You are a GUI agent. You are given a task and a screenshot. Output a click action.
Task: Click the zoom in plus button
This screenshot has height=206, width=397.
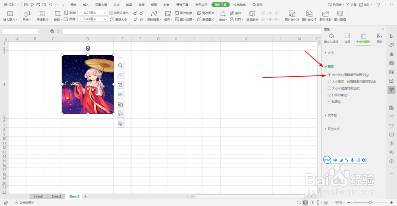(x=391, y=202)
